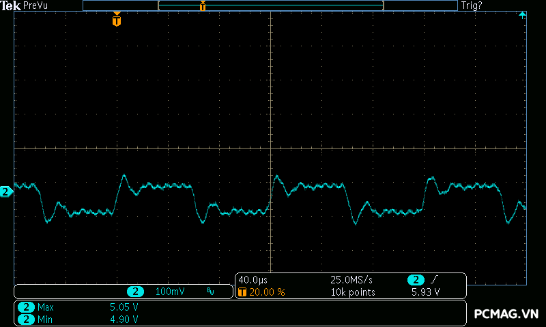This screenshot has width=546, height=327.
Task: Select the channel 2 badge beside 100mV
Action: (135, 292)
